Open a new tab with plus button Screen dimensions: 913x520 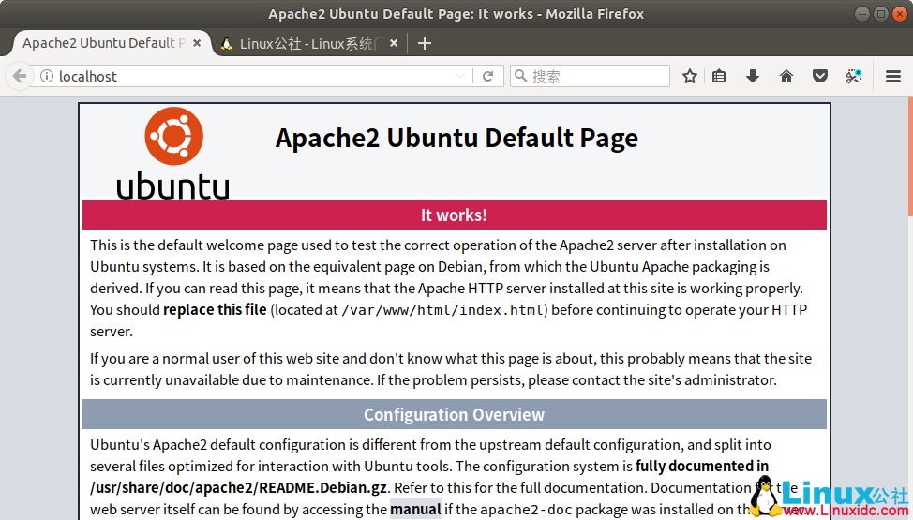click(x=425, y=43)
